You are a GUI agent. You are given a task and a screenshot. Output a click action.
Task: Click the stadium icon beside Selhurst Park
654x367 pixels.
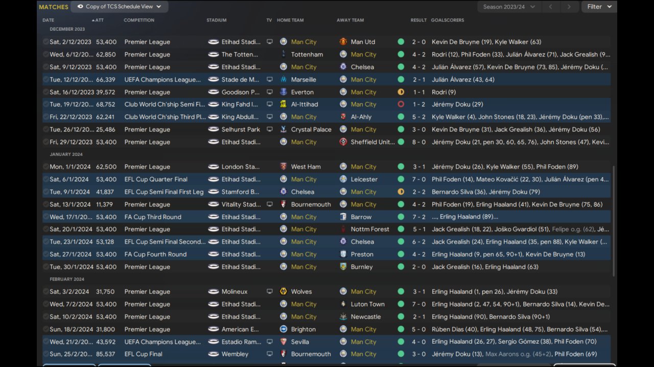(x=214, y=129)
